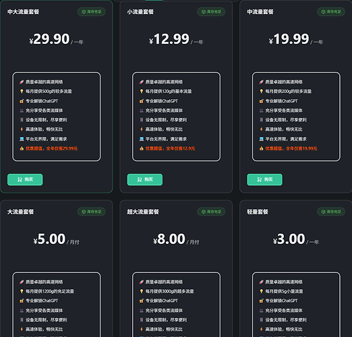This screenshot has width=352, height=337.
Task: Click lock icon beside 专业解锁ChatGPT in 小流量套餐
Action: click(142, 101)
